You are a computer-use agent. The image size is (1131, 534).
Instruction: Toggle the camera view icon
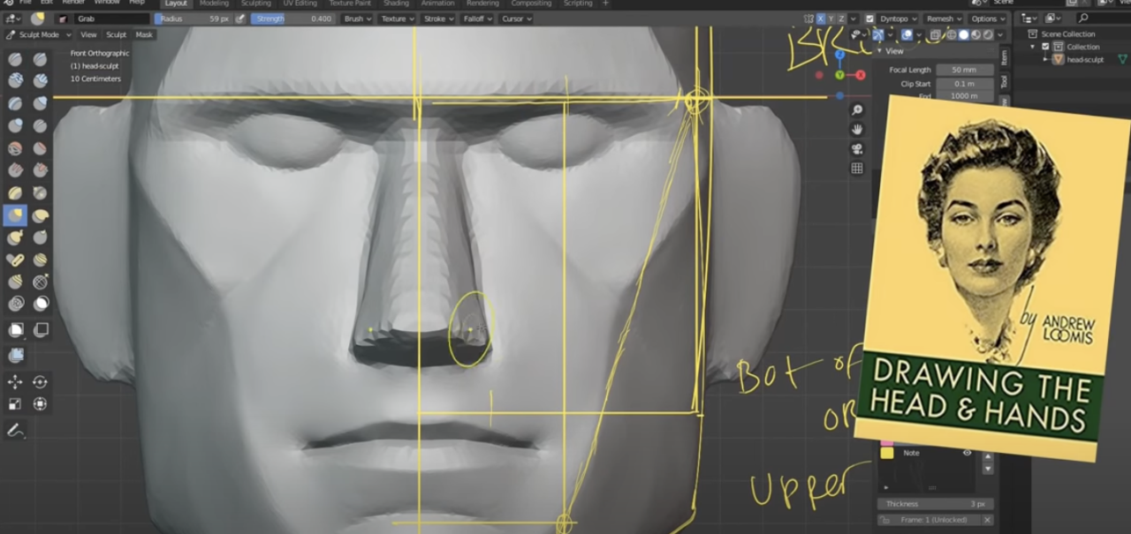tap(856, 149)
